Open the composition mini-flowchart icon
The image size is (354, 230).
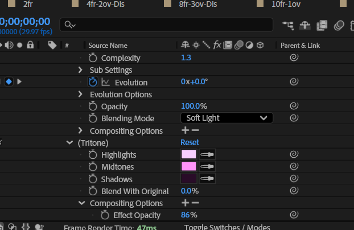click(288, 24)
